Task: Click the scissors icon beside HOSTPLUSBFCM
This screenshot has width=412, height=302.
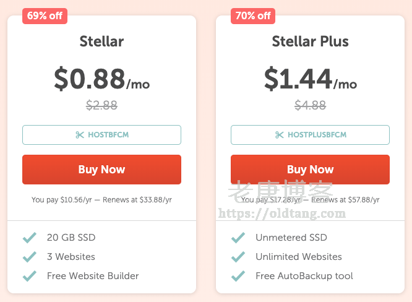Action: tap(280, 135)
